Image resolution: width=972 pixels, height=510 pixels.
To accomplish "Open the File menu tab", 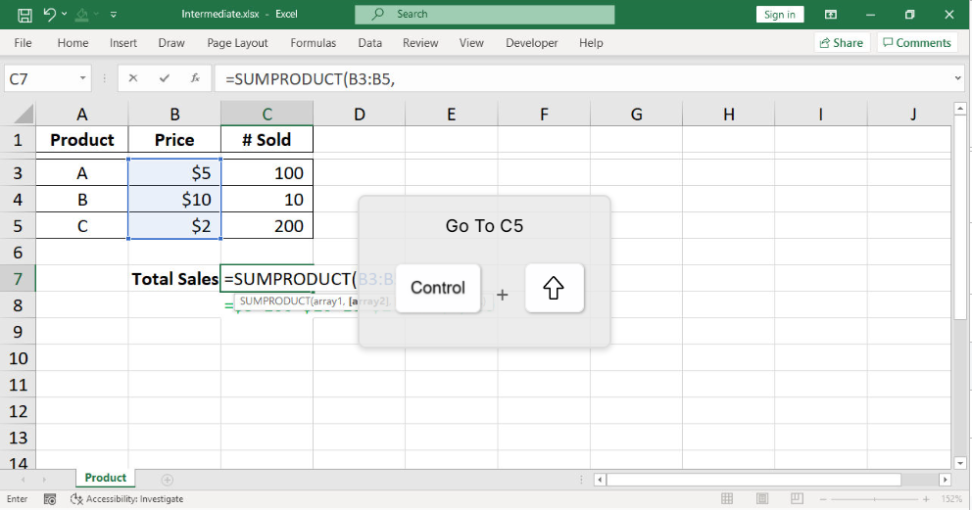I will (23, 43).
